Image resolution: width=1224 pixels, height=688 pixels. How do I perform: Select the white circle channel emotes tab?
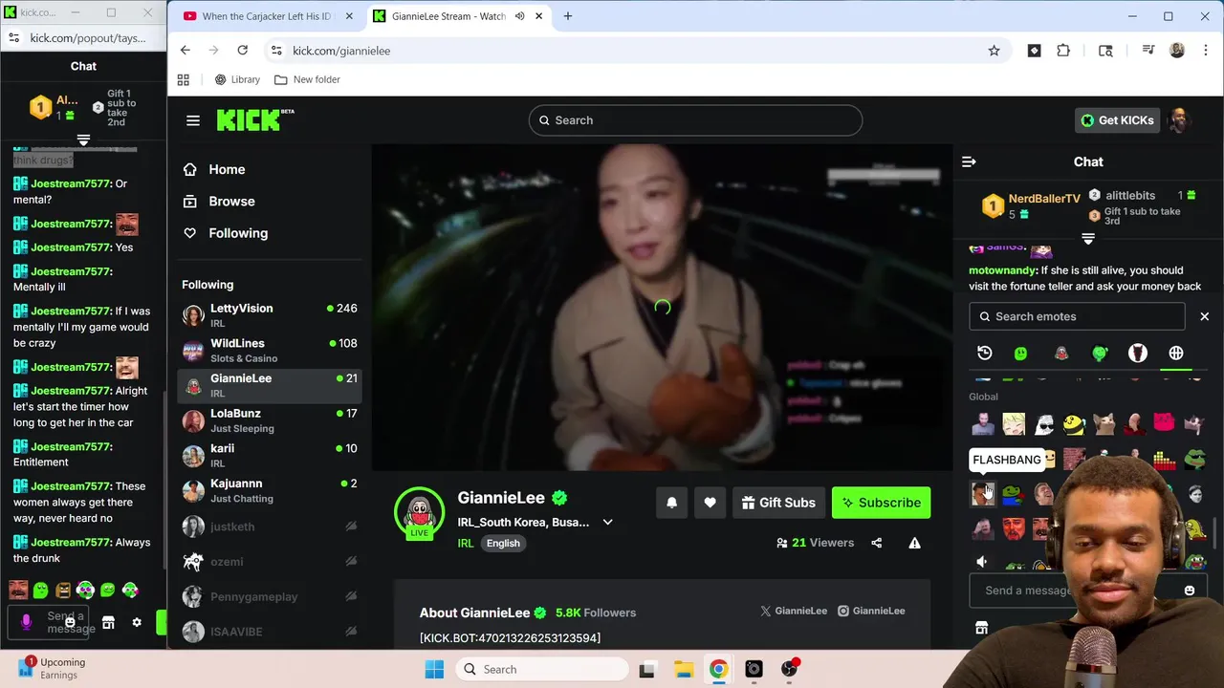point(1137,354)
